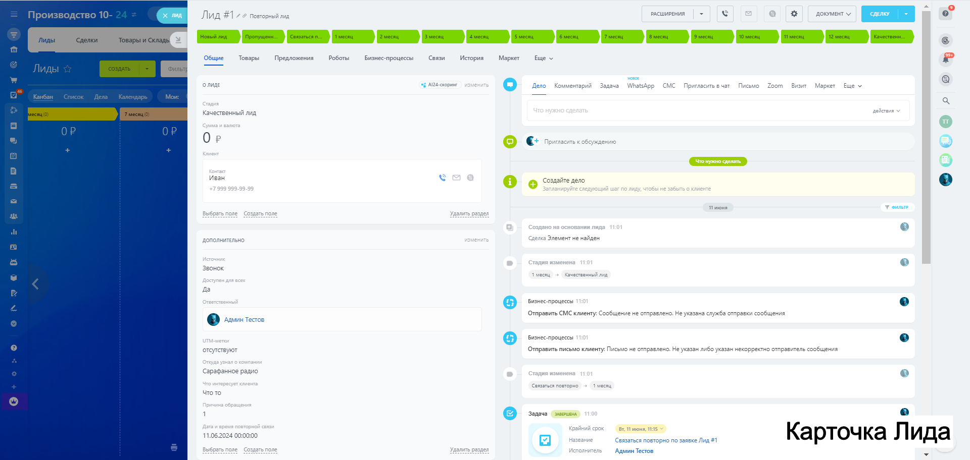Click the pencil icon to rename lead
Image resolution: width=970 pixels, height=460 pixels.
[x=238, y=16]
